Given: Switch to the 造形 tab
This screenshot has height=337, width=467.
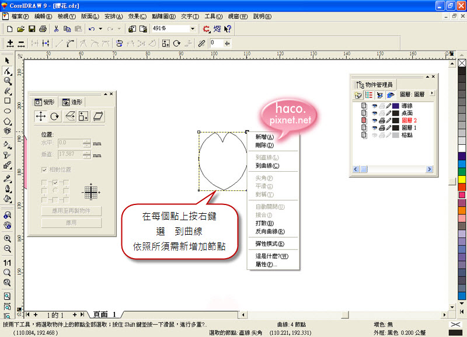Looking at the screenshot, I should [x=72, y=102].
